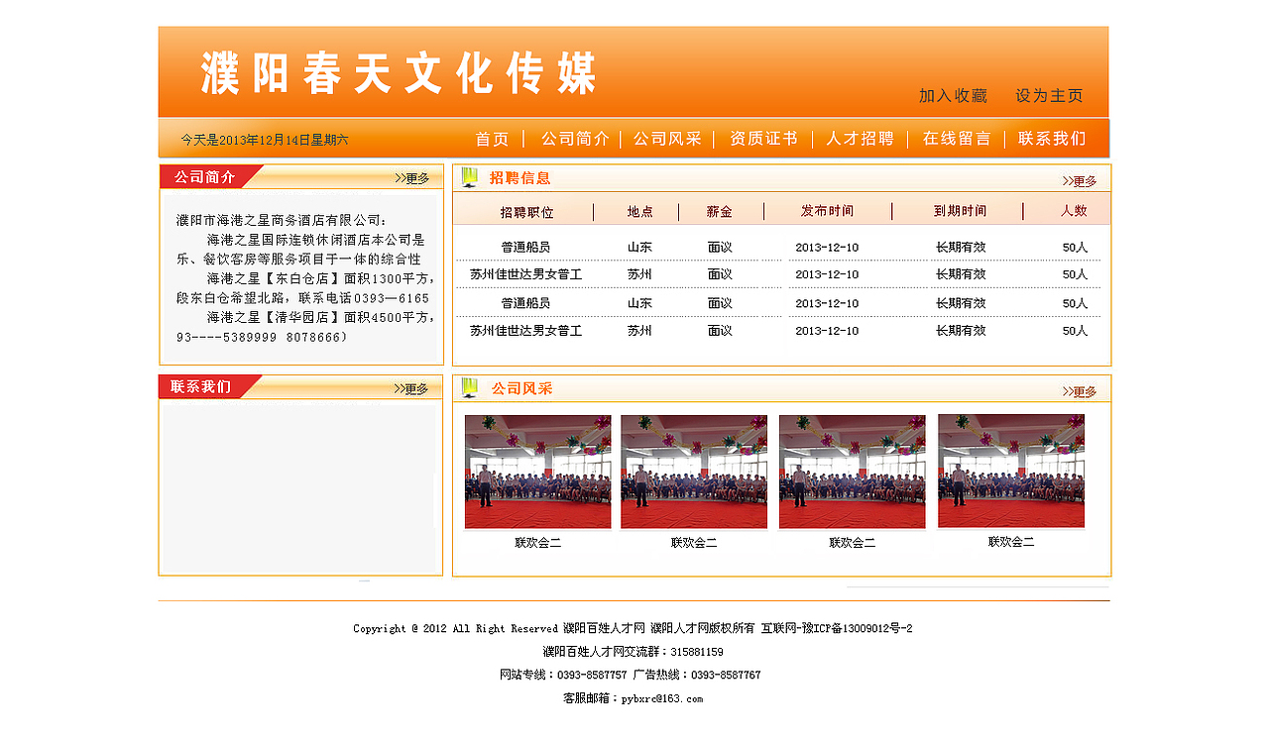1269x738 pixels.
Task: Click the last 联欢会二 photo thumbnail
Action: [1010, 472]
